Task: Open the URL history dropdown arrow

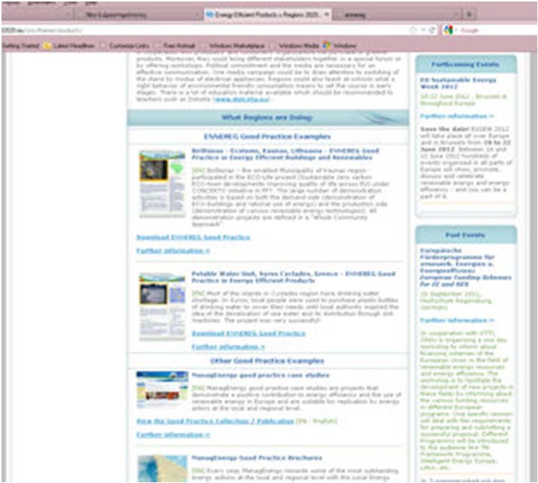Action: (x=424, y=30)
